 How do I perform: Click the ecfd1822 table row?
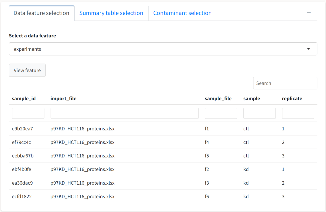22,197
